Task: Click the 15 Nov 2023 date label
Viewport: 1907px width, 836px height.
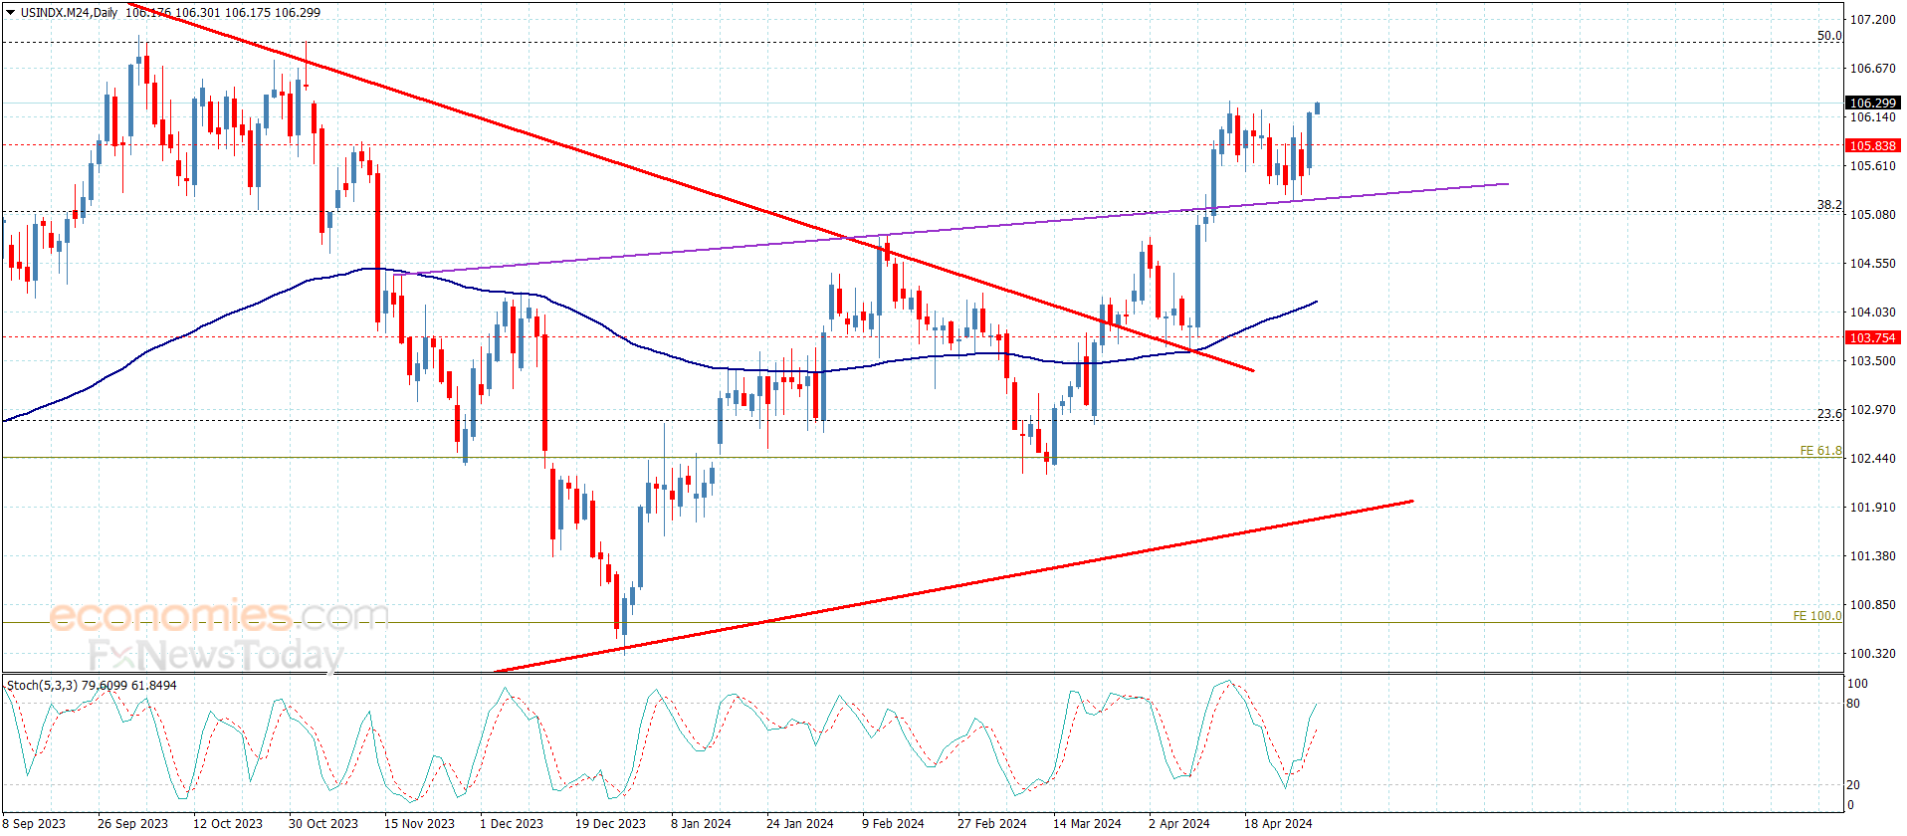Action: click(x=419, y=823)
